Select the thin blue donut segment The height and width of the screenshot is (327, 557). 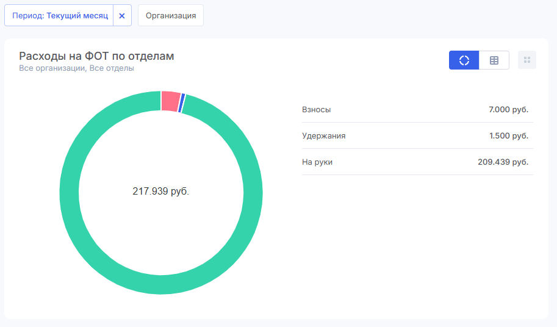tap(181, 103)
